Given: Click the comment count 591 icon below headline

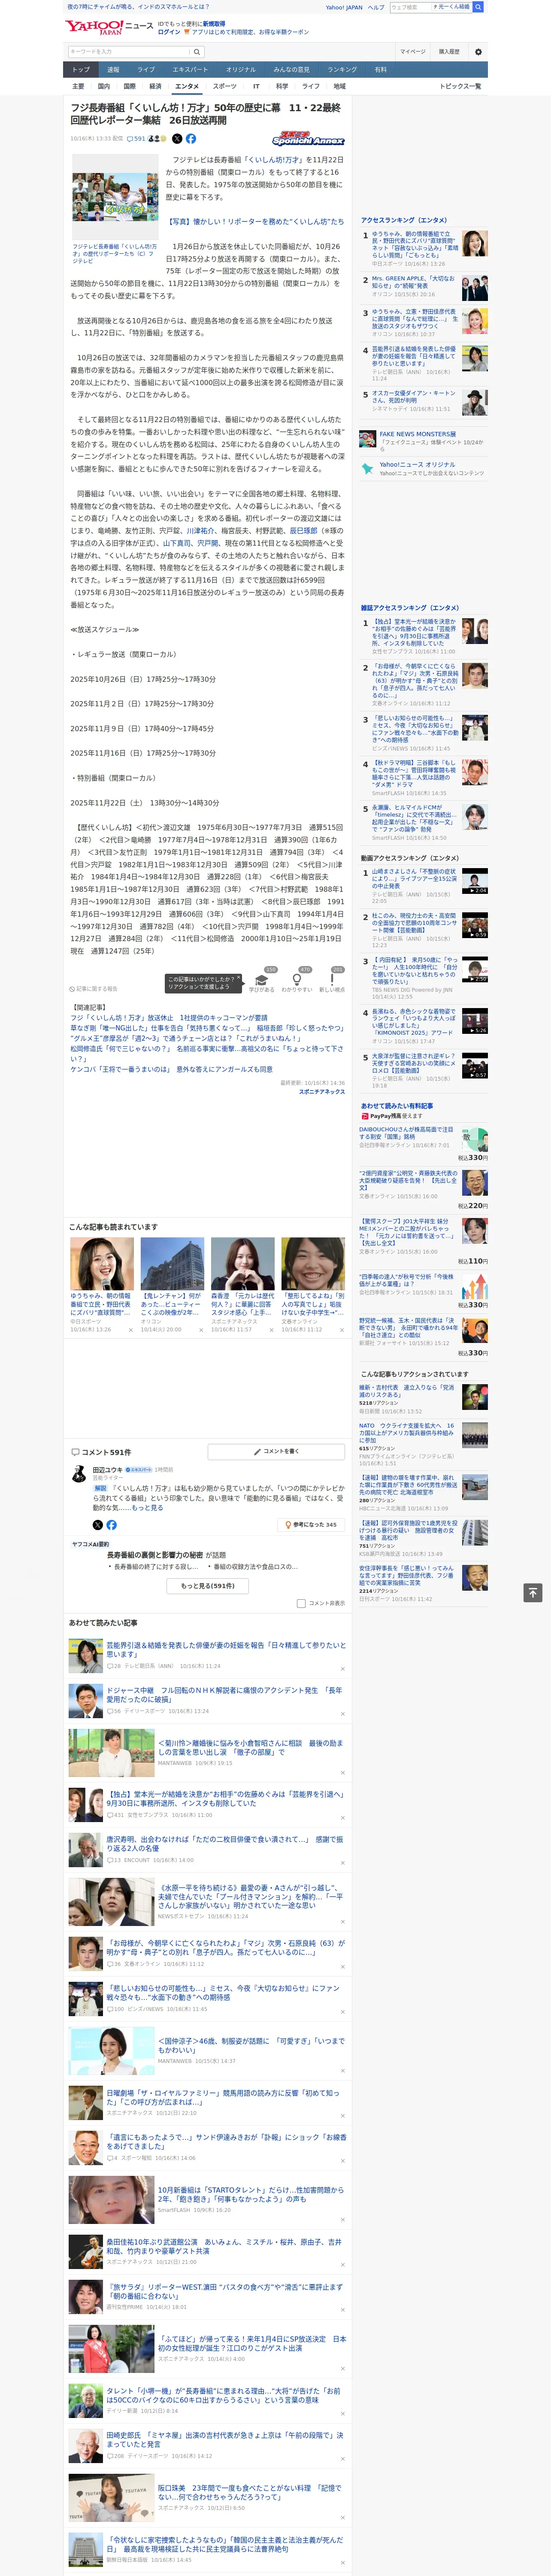Looking at the screenshot, I should (x=136, y=139).
